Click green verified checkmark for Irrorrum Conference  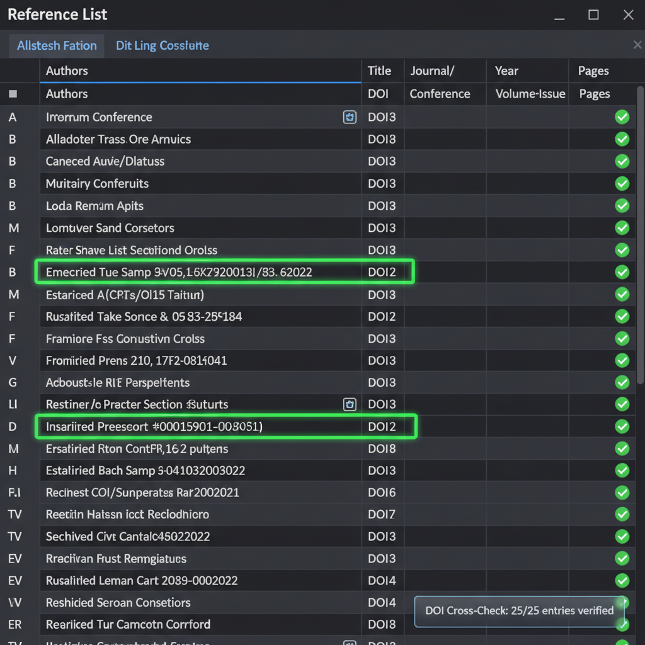(622, 117)
